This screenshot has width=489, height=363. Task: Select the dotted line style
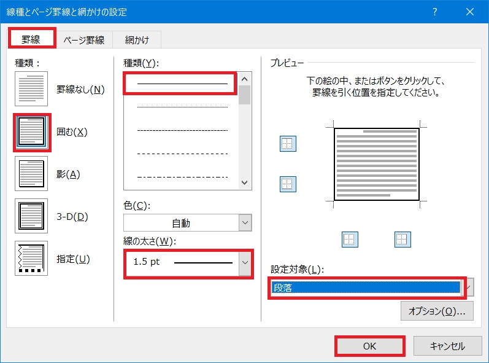[x=182, y=107]
